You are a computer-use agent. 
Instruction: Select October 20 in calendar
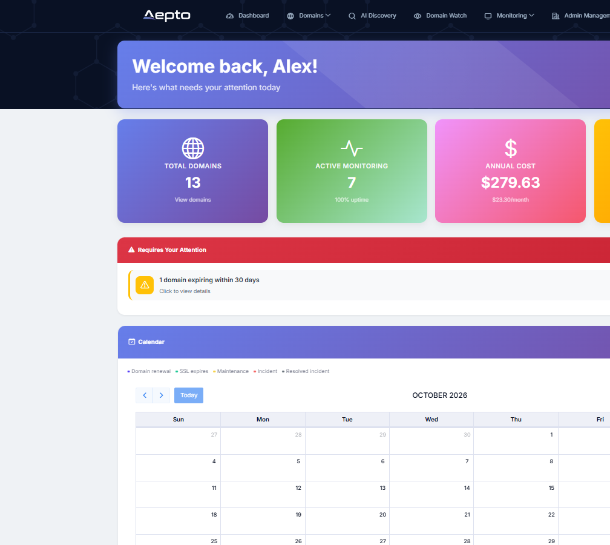pyautogui.click(x=347, y=521)
